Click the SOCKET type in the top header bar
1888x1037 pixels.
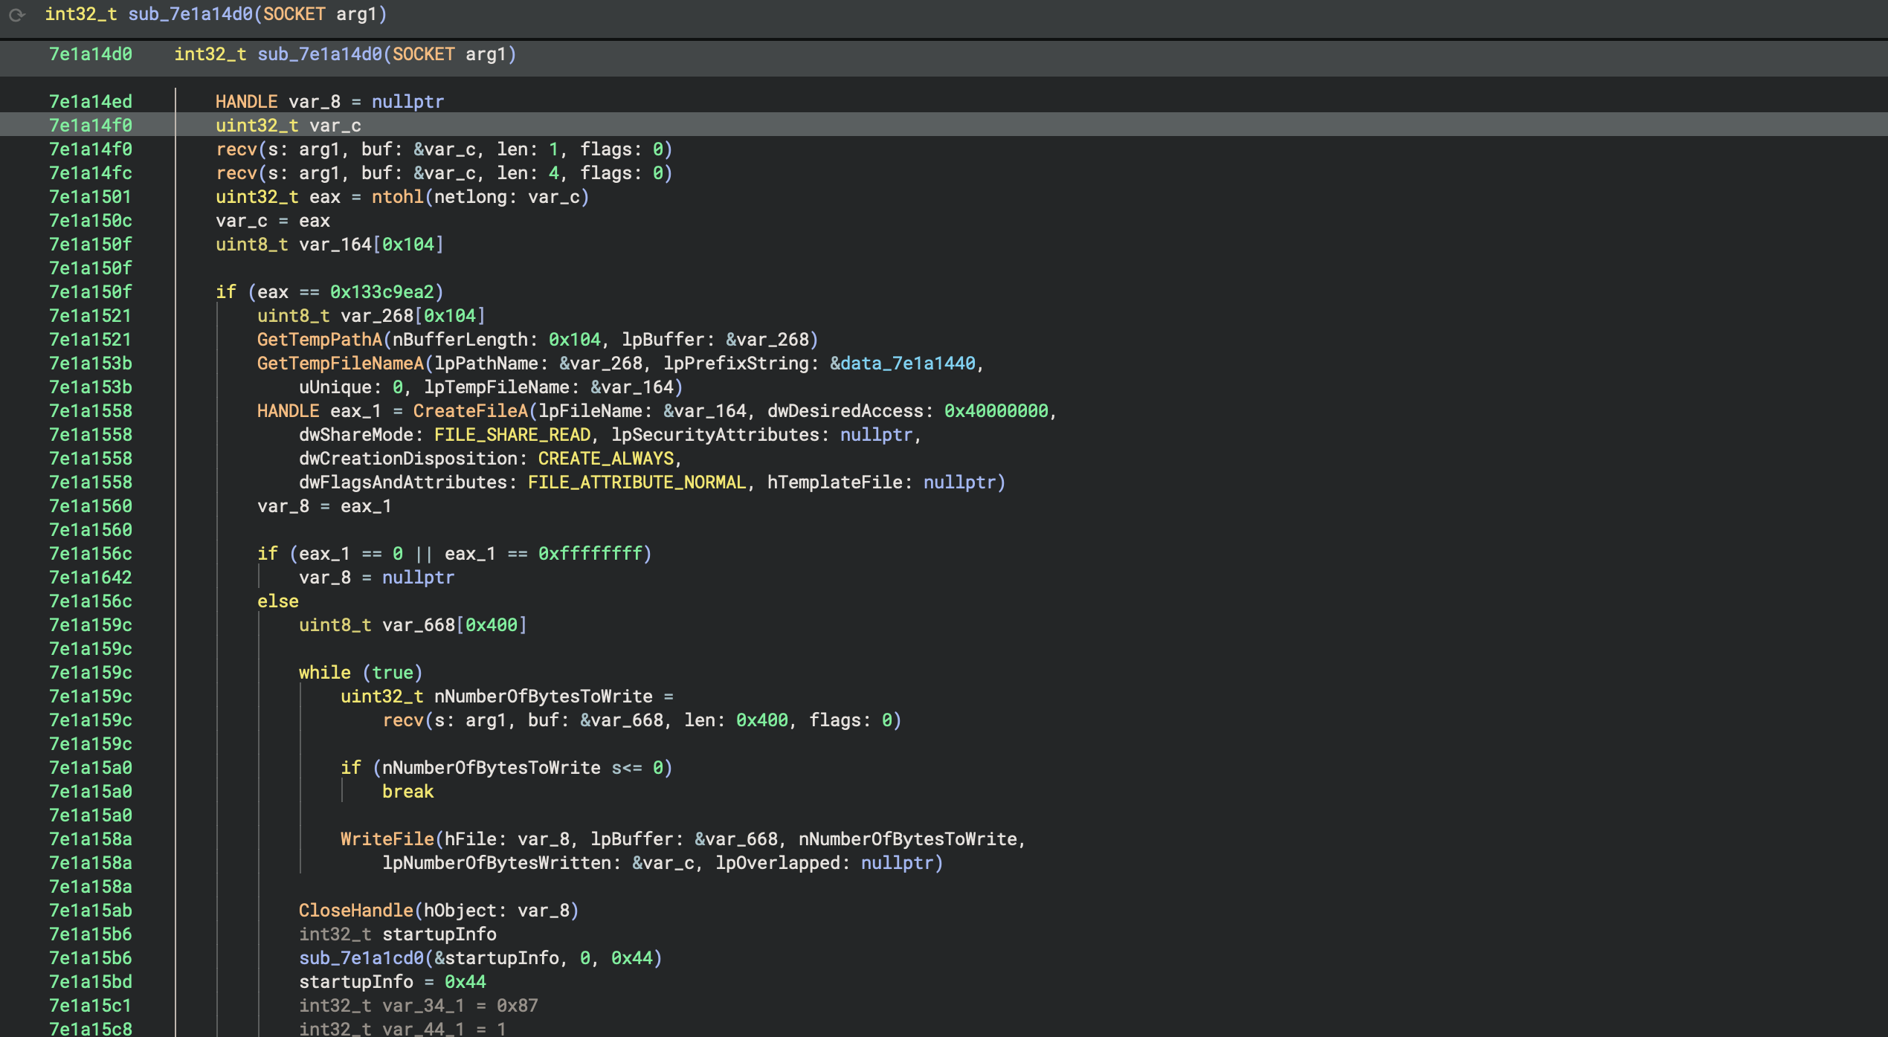[x=294, y=14]
